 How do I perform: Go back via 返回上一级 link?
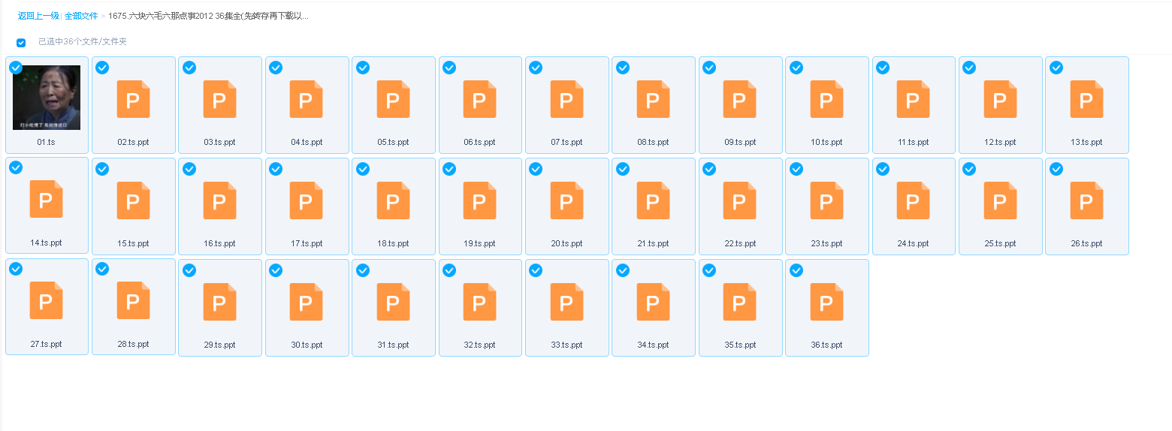tap(38, 16)
